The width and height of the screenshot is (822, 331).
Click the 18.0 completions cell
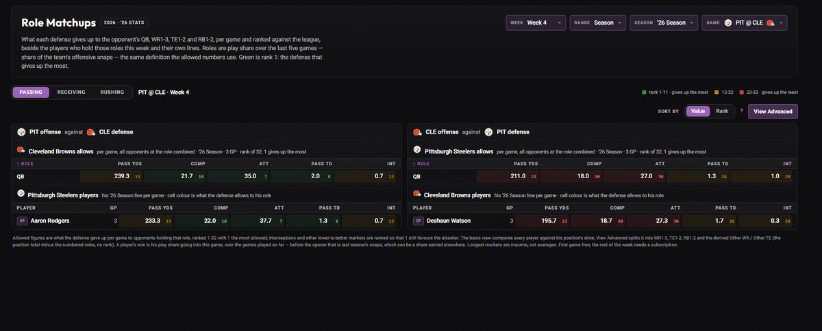pos(572,176)
